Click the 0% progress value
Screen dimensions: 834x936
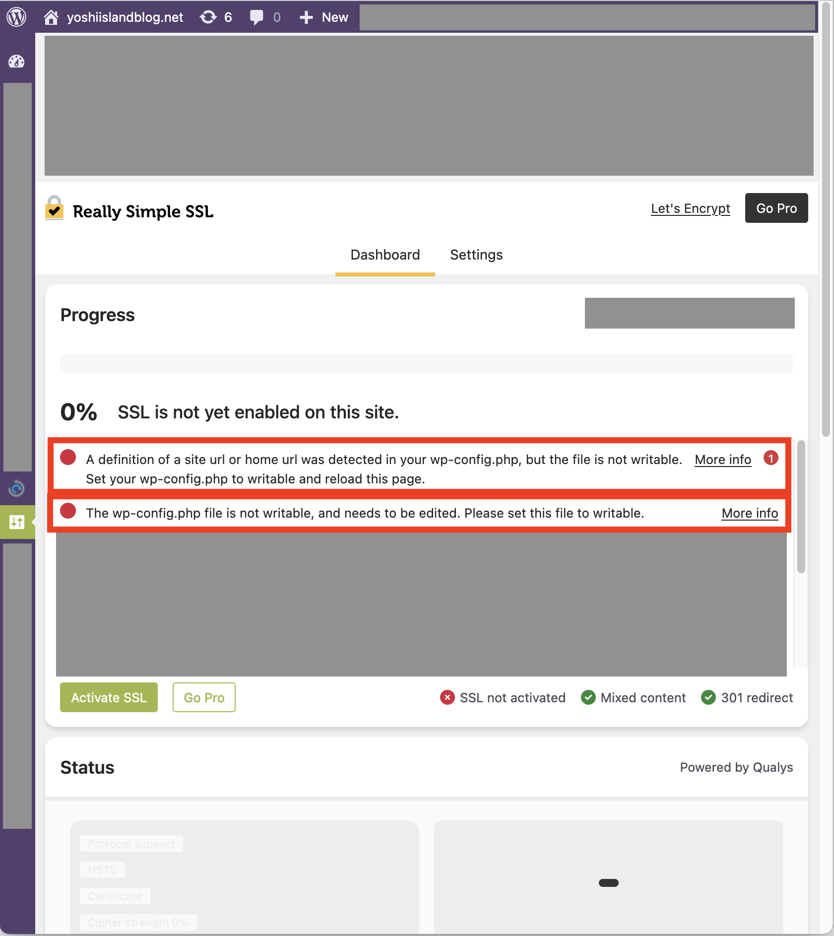tap(79, 412)
